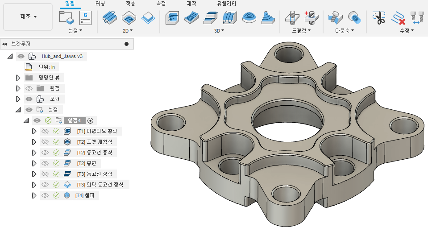Activate 설정4 with its radio button
This screenshot has height=240, width=428.
(90, 120)
